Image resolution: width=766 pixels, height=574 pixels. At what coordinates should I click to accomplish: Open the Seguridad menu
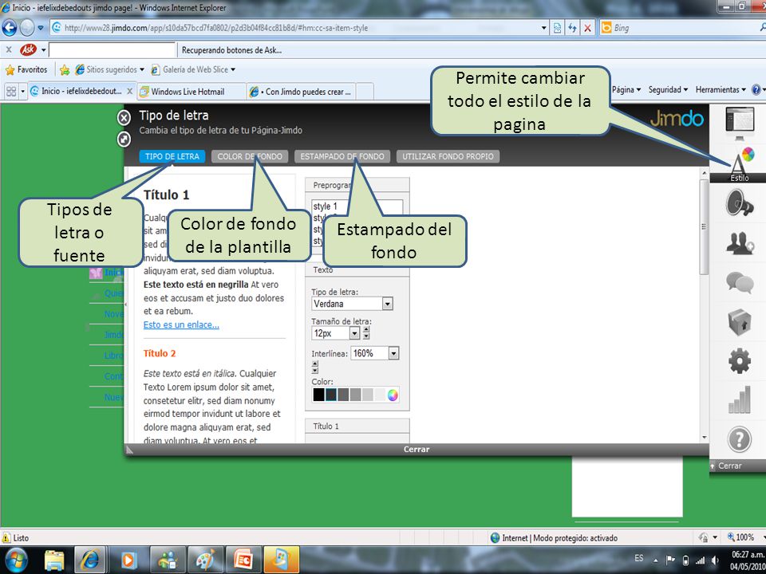(x=668, y=90)
